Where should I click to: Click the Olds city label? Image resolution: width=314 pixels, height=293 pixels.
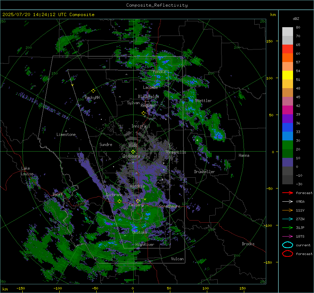[133, 145]
